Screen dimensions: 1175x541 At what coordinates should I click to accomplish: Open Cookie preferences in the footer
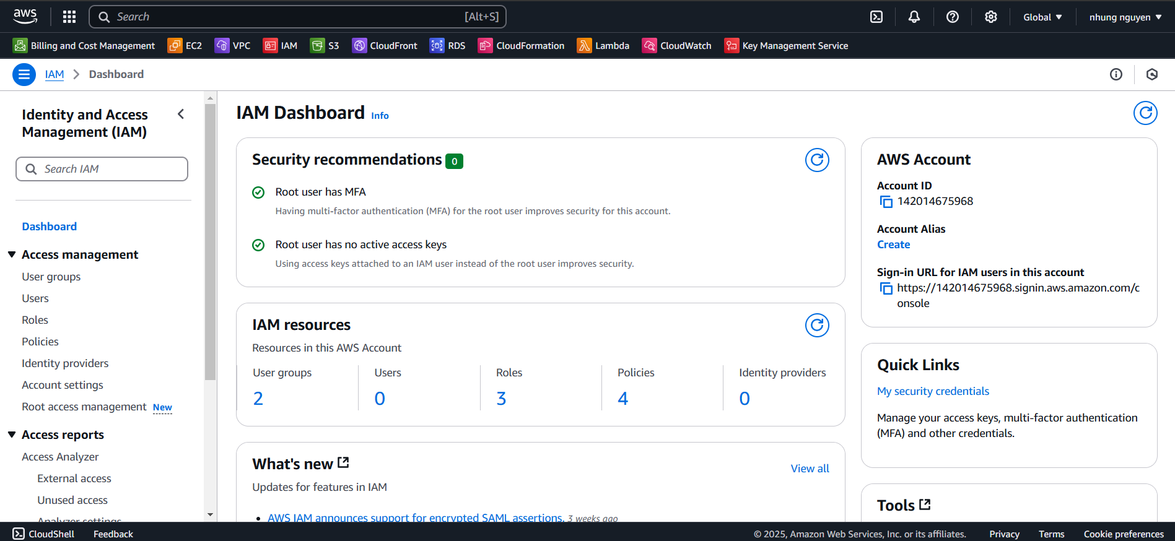(x=1124, y=534)
